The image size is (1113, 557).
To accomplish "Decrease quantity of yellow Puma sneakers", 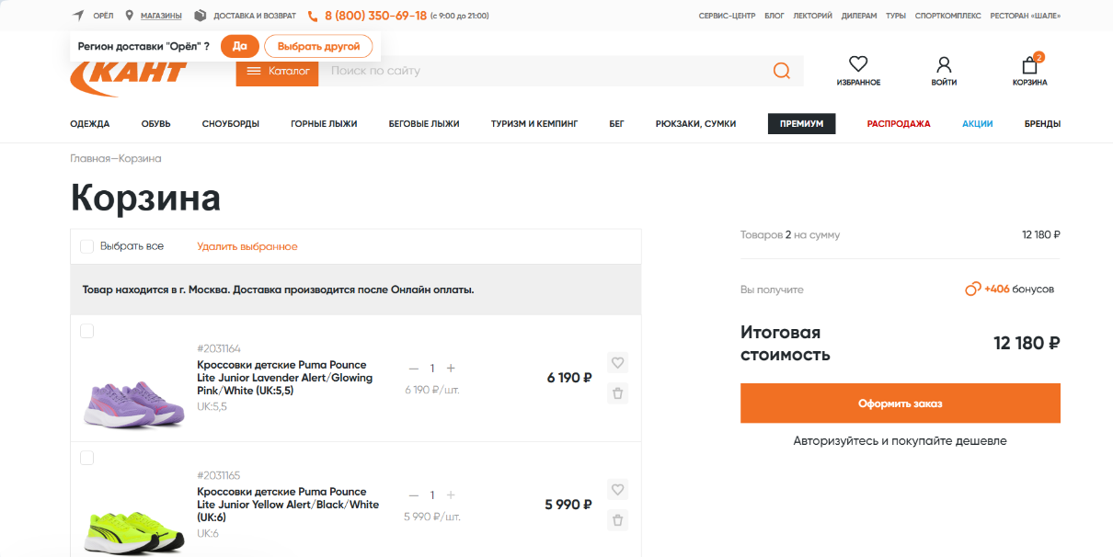I will [413, 495].
